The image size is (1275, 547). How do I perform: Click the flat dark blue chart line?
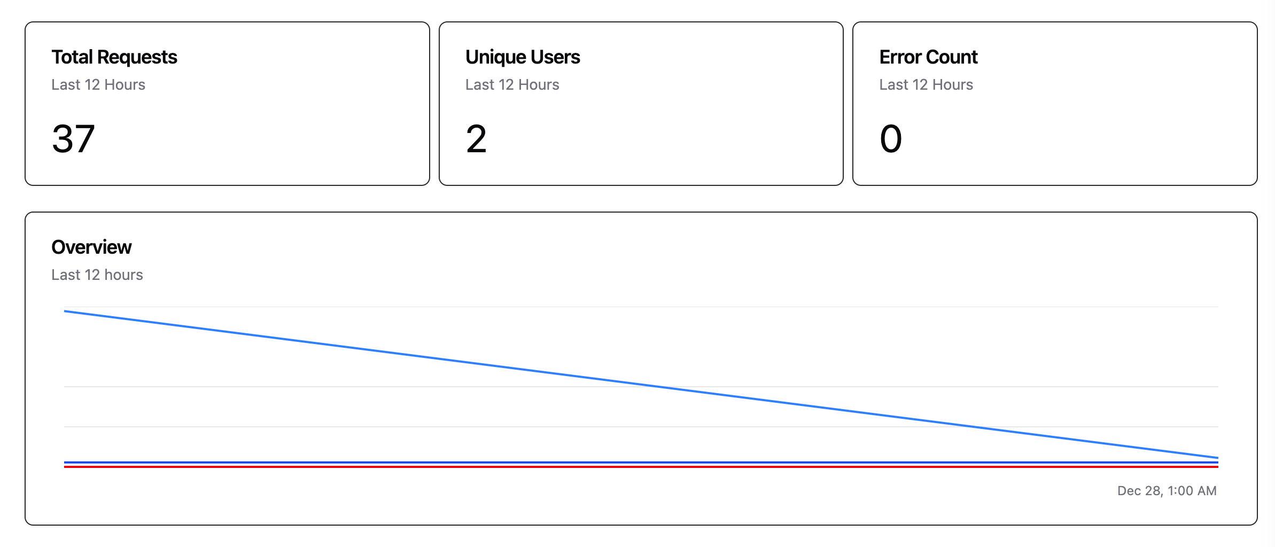[x=641, y=462]
